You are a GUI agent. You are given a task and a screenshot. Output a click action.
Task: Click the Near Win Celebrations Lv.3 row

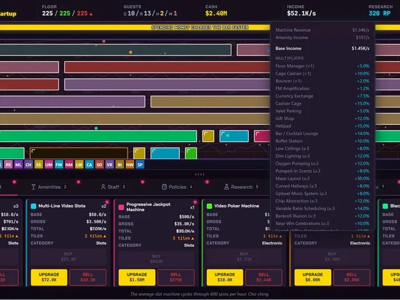coord(322,224)
